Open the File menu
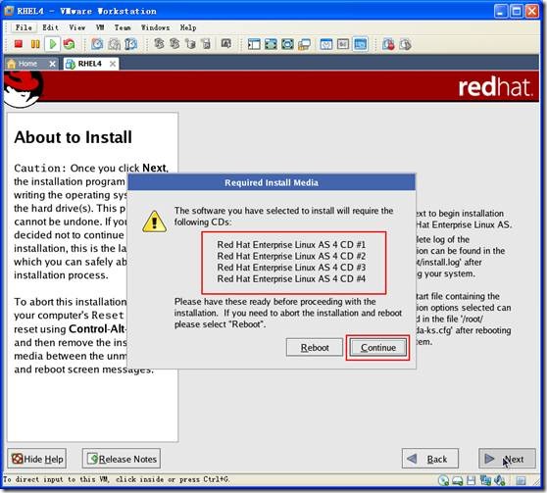 pyautogui.click(x=24, y=27)
